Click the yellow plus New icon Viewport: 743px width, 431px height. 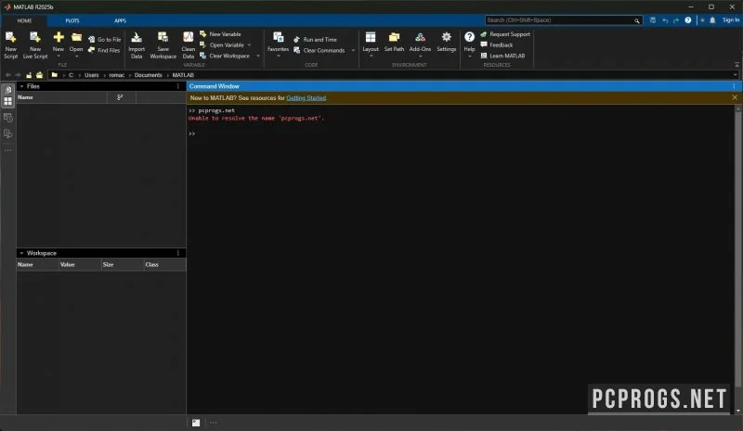point(59,37)
